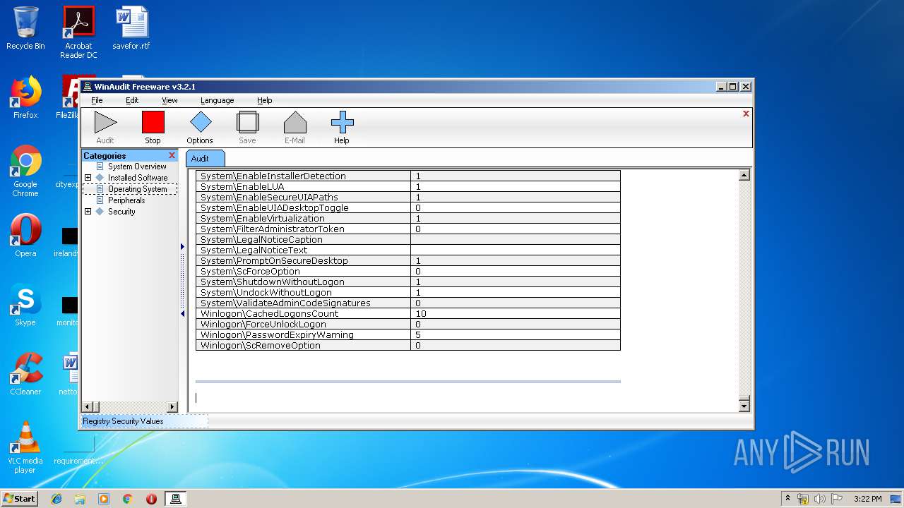
Task: Click the System\FilterAdministratorToken cell
Action: coord(304,229)
